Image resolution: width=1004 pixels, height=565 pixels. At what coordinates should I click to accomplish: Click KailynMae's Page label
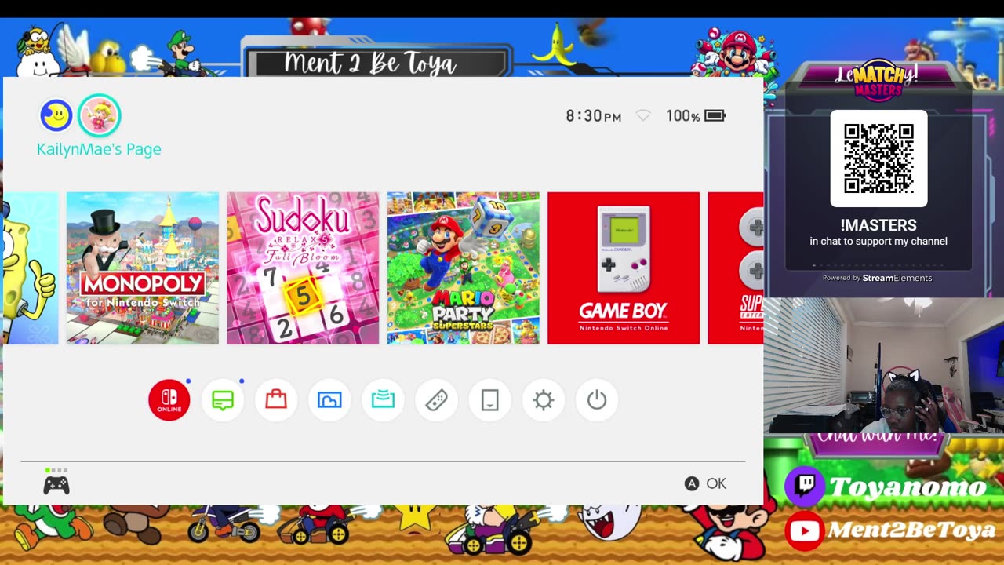[99, 149]
